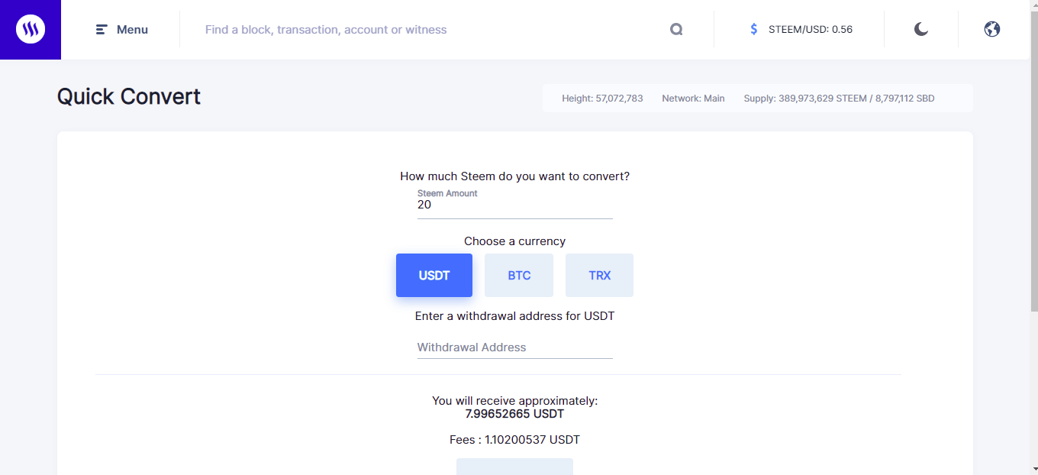Image resolution: width=1038 pixels, height=475 pixels.
Task: Click the Fees : 1.10200537 USDT text
Action: point(514,440)
